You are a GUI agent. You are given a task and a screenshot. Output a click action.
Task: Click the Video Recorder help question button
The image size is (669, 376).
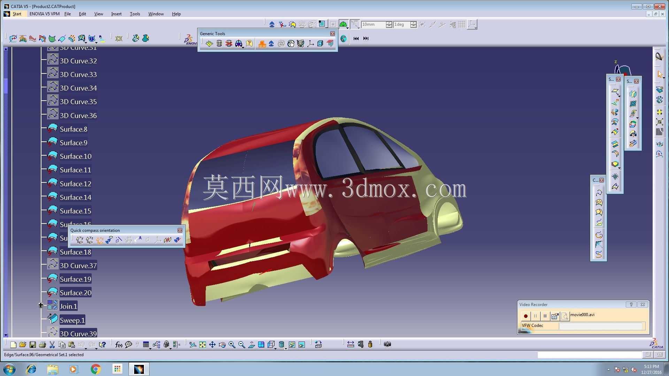coord(631,305)
